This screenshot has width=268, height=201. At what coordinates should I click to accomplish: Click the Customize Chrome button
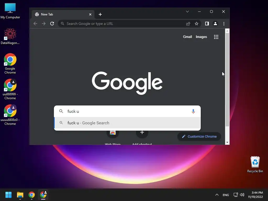[x=199, y=137]
